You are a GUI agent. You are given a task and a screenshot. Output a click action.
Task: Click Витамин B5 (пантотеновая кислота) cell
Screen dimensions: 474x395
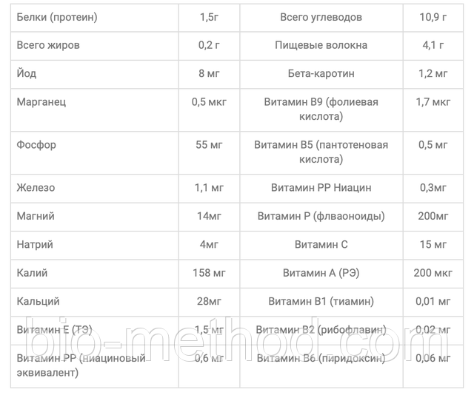click(321, 152)
